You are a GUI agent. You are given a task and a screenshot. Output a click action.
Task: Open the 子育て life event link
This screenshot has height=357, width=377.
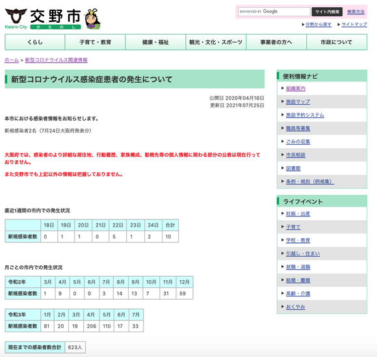coord(293,227)
